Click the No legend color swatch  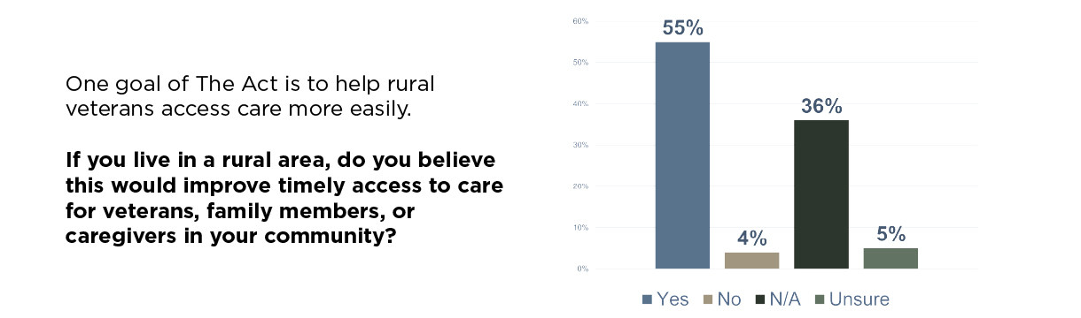click(x=708, y=299)
